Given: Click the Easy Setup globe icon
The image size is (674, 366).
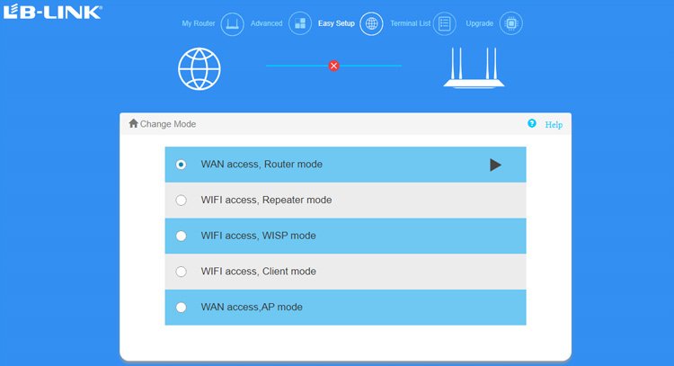Looking at the screenshot, I should point(371,23).
